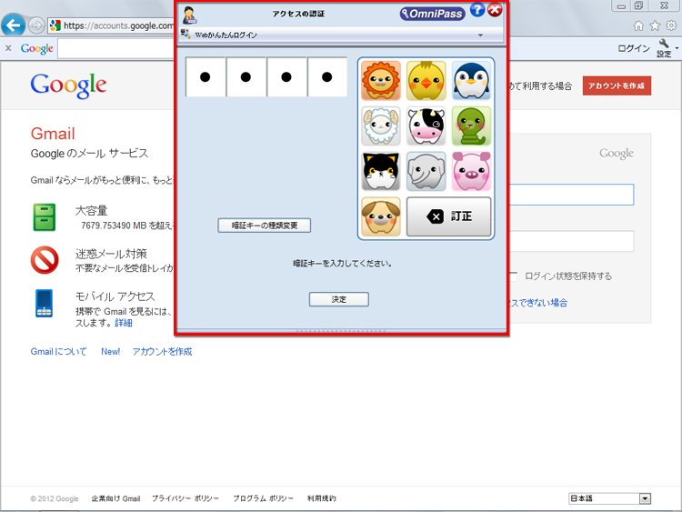
Task: Close the Google toolbar with X
Action: tap(8, 48)
